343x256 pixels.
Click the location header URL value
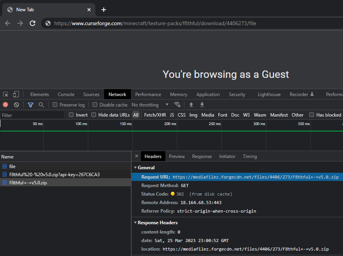246,249
